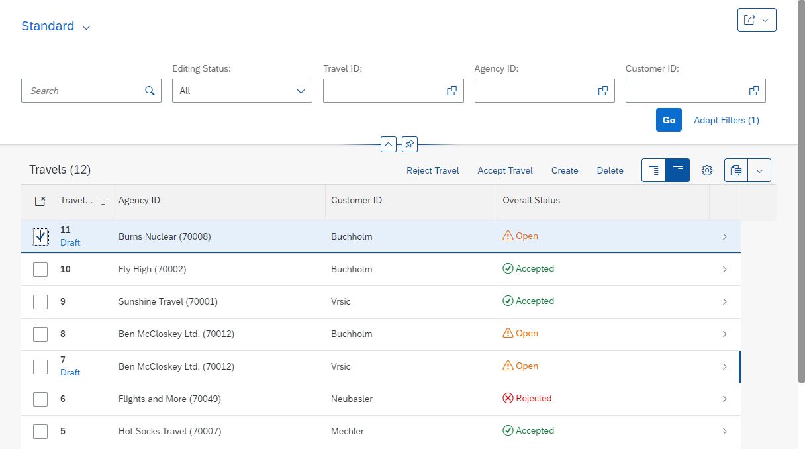This screenshot has width=805, height=449.
Task: Click the search magnifier icon
Action: [x=150, y=91]
